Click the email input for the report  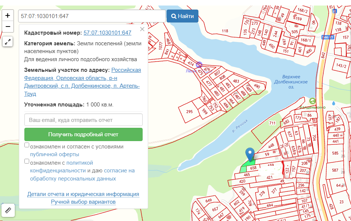[84, 120]
